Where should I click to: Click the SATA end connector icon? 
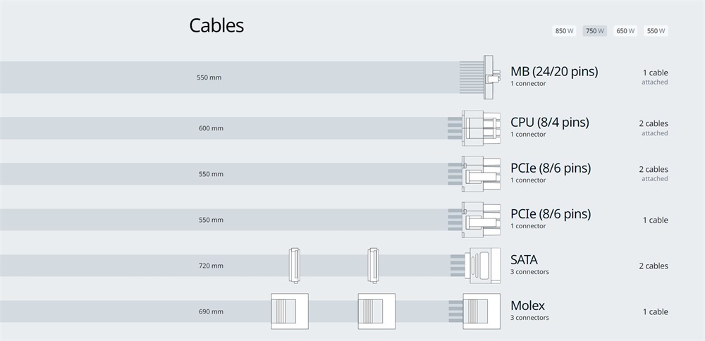[x=476, y=266]
